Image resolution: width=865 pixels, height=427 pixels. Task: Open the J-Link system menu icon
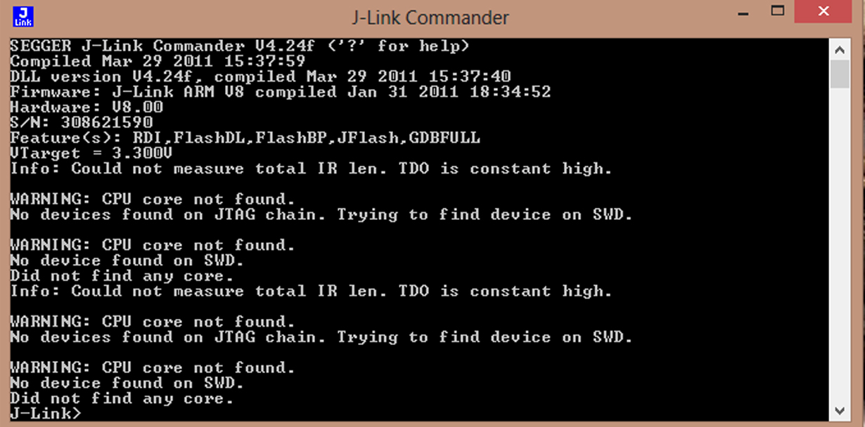click(23, 18)
